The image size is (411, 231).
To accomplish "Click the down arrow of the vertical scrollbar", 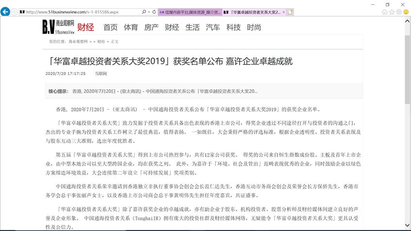I will tap(407, 225).
